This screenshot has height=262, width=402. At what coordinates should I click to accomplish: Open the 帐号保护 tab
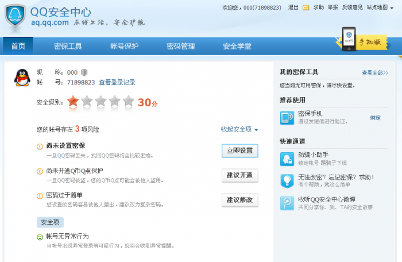click(x=125, y=46)
